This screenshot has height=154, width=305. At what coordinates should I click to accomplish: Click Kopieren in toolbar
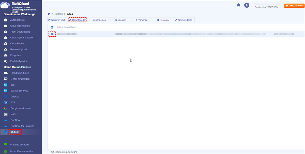click(162, 20)
